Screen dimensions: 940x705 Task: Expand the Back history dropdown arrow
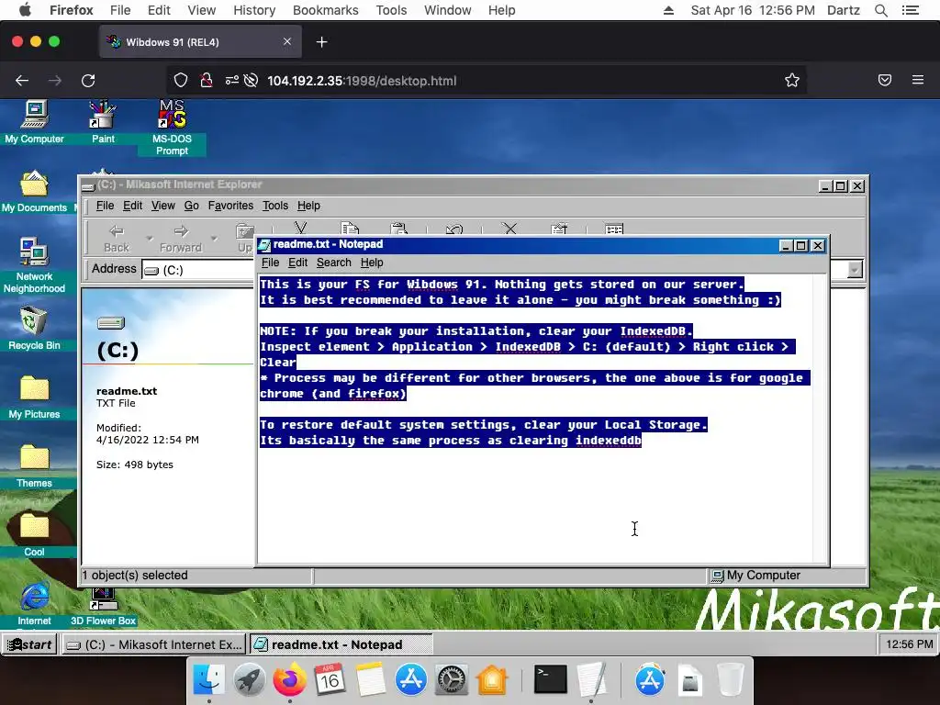click(150, 239)
